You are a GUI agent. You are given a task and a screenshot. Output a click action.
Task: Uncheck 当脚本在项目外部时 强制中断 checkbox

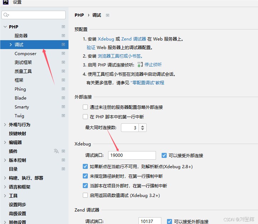point(85,186)
